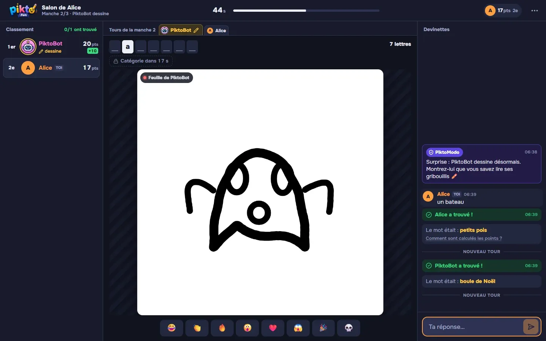Click the lock icon beside Catégorie

[x=116, y=61]
